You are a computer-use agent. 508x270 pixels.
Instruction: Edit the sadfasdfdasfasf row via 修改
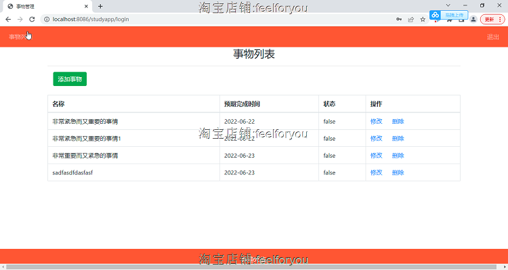(x=376, y=173)
